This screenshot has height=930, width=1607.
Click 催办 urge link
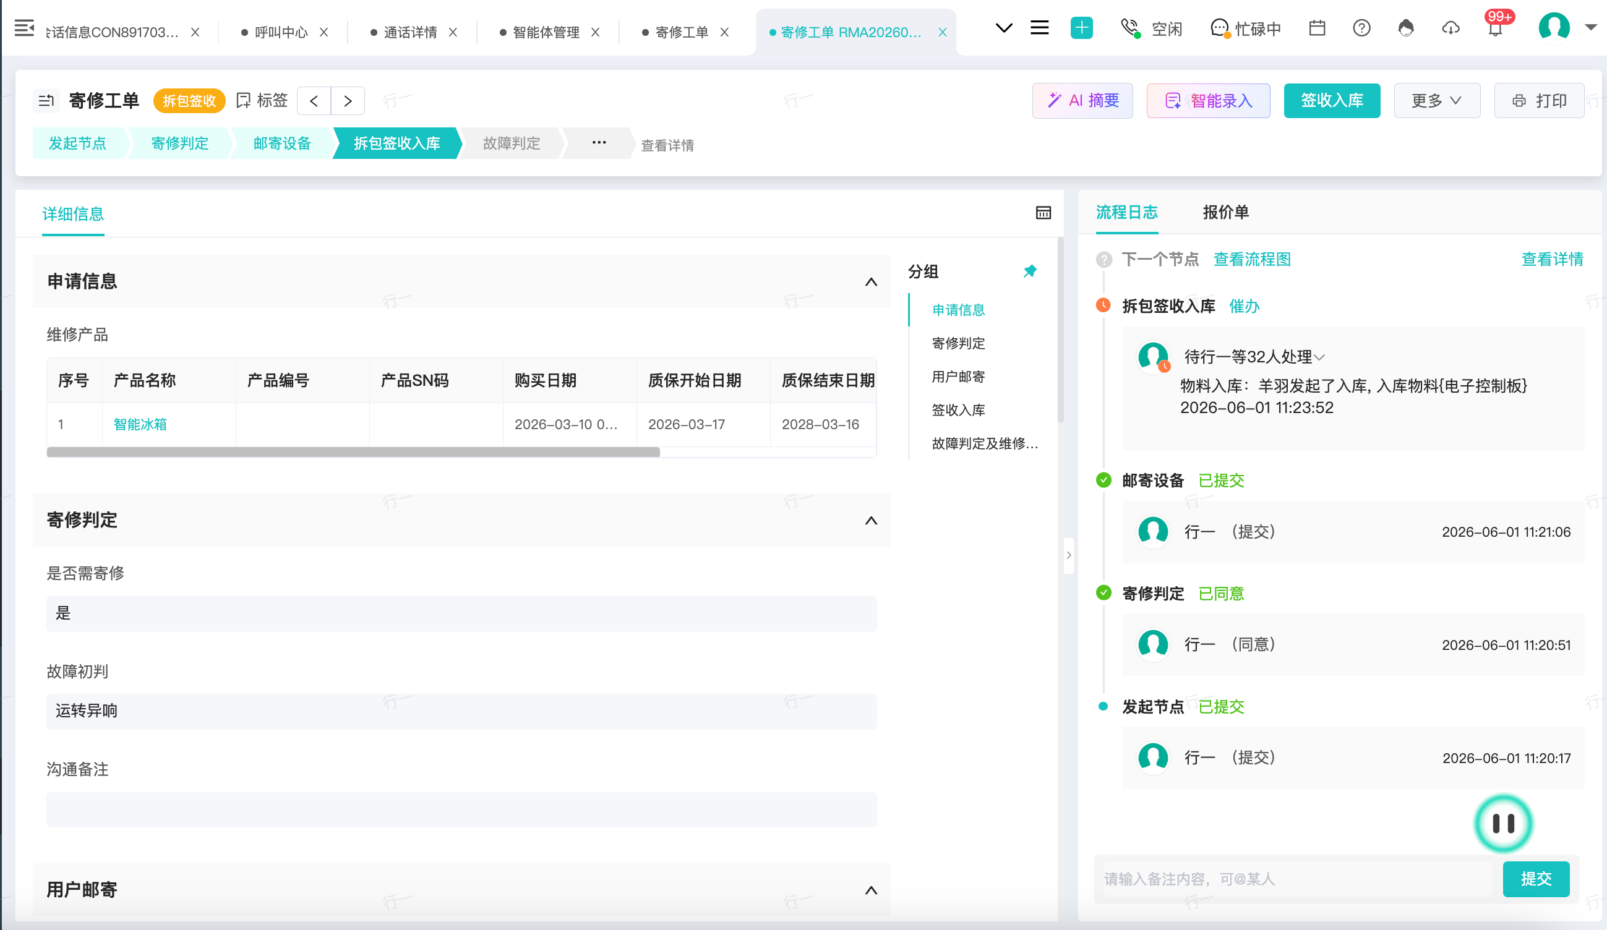(x=1244, y=307)
